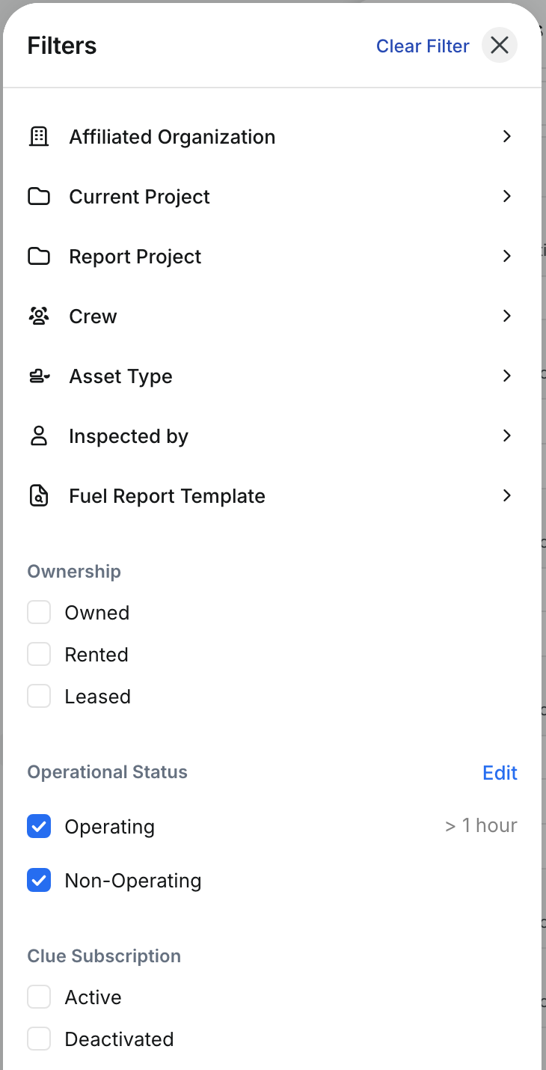The width and height of the screenshot is (546, 1070).
Task: Click the Clue Subscription section heading
Action: point(104,956)
